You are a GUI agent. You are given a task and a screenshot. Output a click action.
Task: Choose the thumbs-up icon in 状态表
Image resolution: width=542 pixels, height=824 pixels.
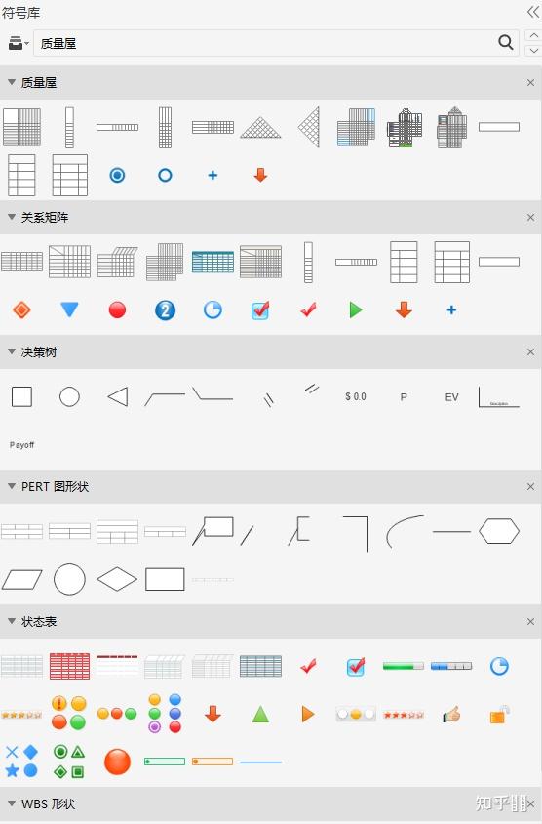451,714
